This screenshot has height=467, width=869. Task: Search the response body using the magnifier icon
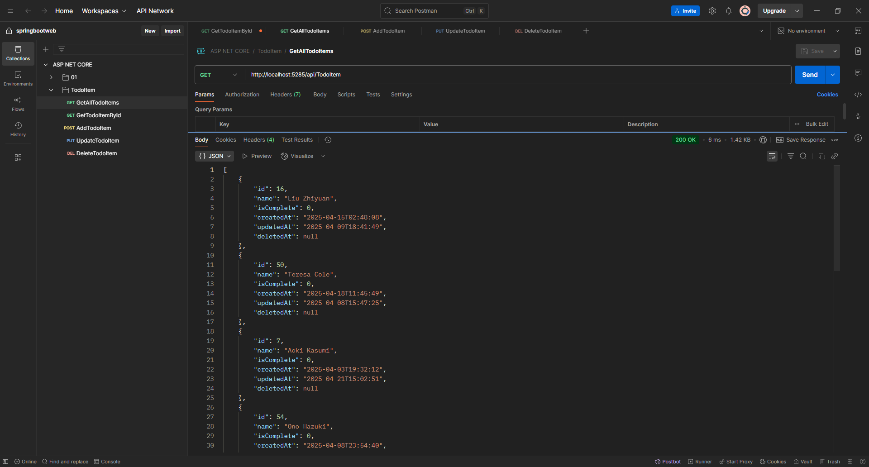coord(803,156)
